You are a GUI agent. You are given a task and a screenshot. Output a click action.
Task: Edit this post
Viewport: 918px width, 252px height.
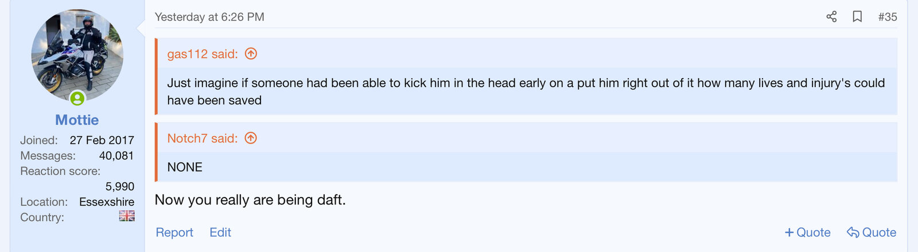220,232
